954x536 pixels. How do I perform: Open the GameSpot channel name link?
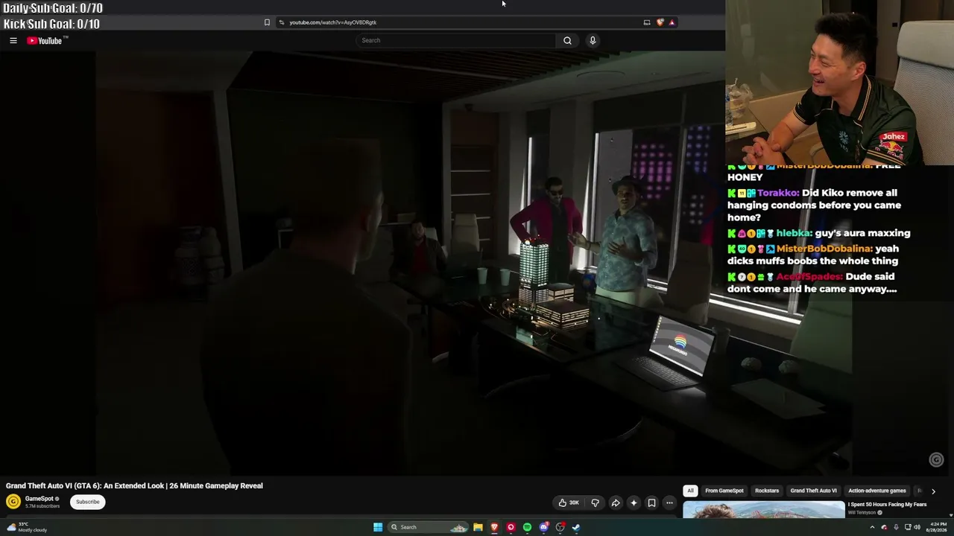point(40,499)
